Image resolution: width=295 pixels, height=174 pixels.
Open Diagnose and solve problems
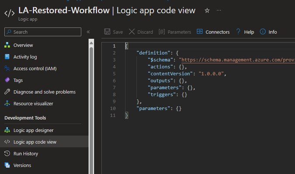(x=44, y=92)
